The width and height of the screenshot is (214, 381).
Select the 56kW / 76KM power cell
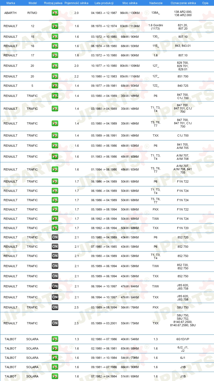[129, 307]
